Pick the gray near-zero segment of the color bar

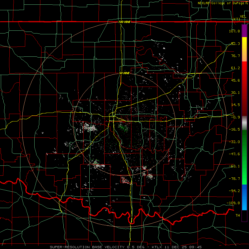click(244, 123)
